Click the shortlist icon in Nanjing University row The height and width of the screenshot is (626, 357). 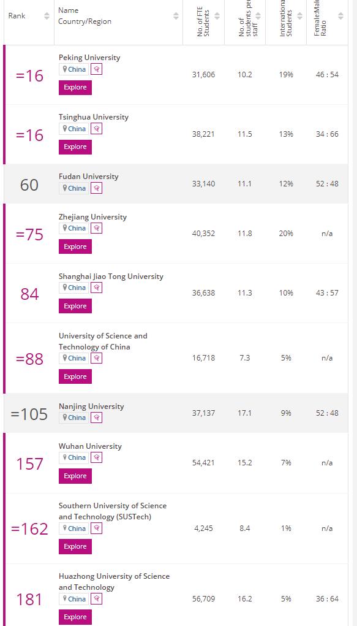96,418
